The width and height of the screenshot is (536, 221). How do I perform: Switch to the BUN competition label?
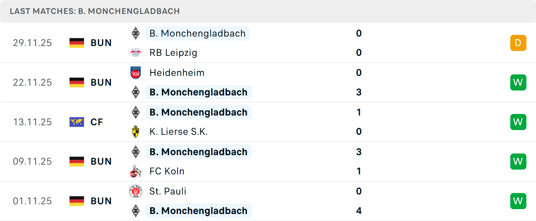tap(101, 43)
